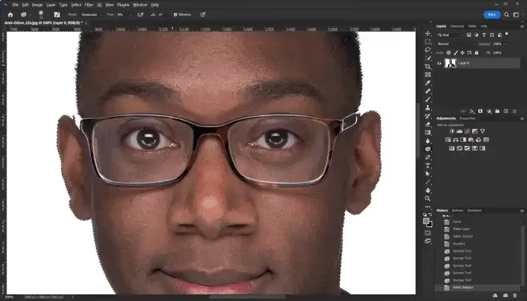Select the Eyedropper tool
Screen dimensions: 527x301
point(428,83)
